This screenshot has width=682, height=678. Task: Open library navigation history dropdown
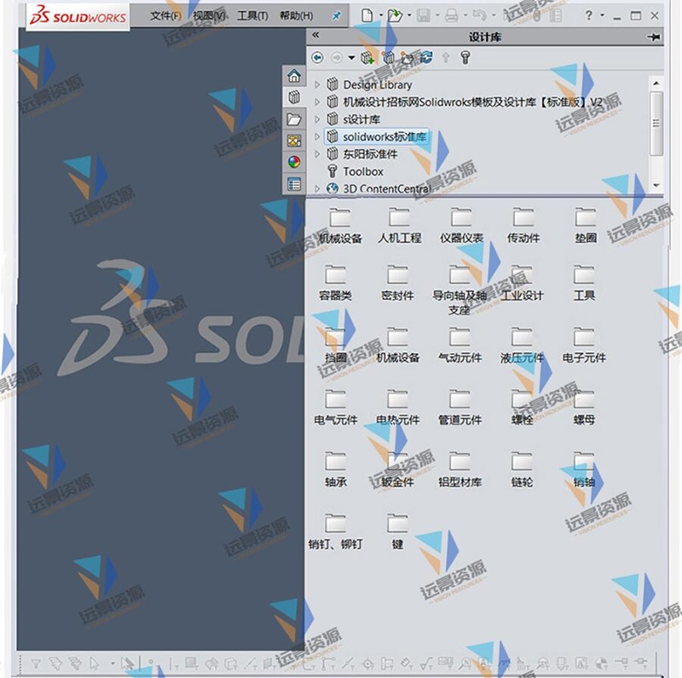click(351, 58)
